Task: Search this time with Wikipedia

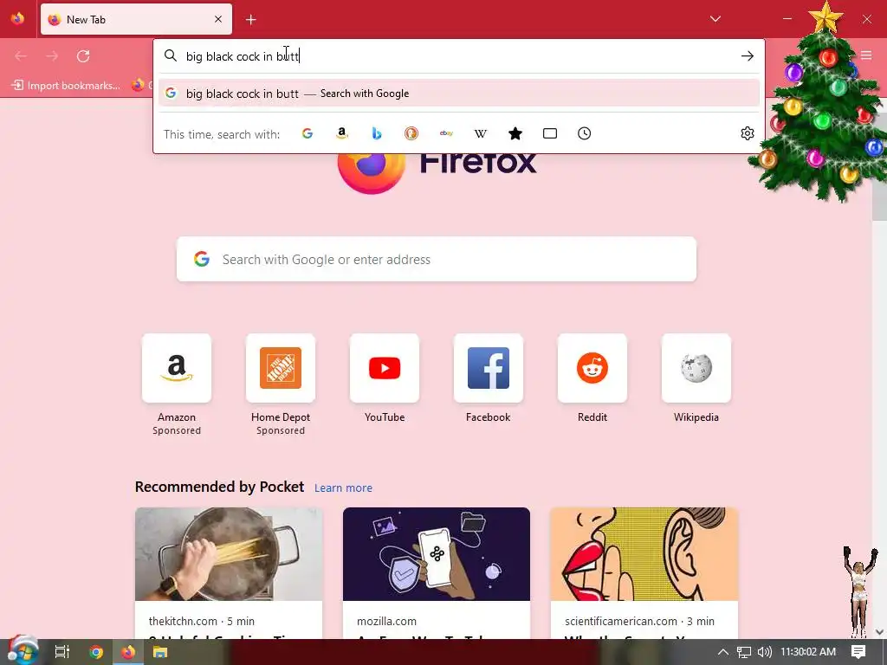Action: click(x=480, y=133)
